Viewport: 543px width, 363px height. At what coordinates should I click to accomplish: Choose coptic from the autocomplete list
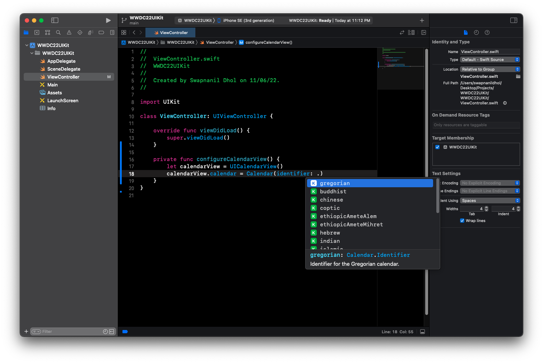(x=370, y=208)
